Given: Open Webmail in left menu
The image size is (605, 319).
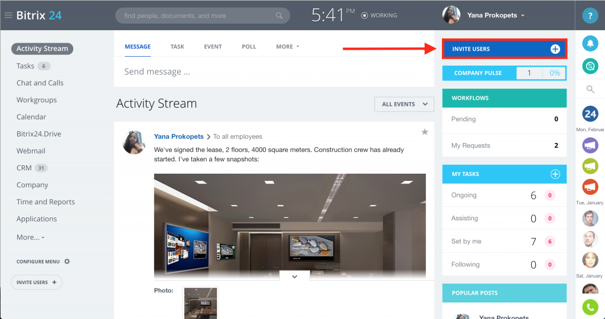Looking at the screenshot, I should tap(31, 151).
